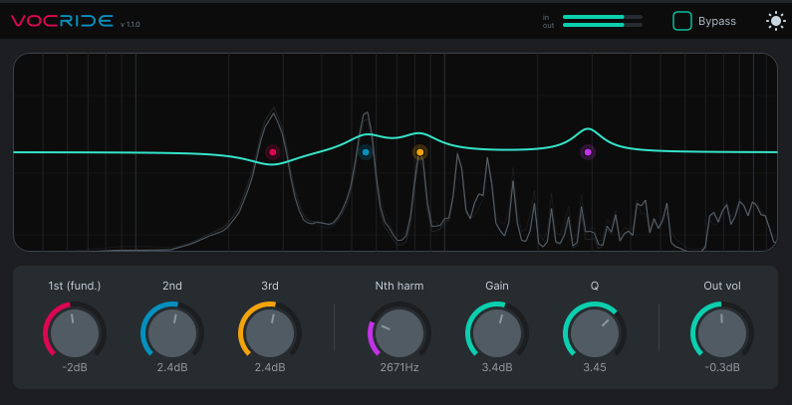This screenshot has height=405, width=792.
Task: Click the -0.3dB output volume value
Action: click(x=722, y=367)
